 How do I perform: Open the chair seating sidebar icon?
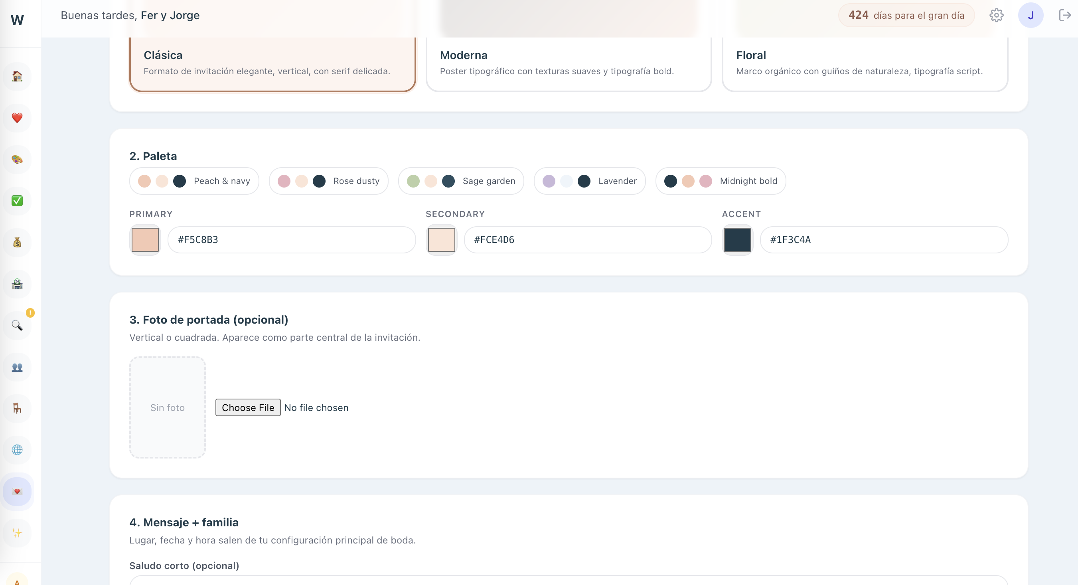17,408
